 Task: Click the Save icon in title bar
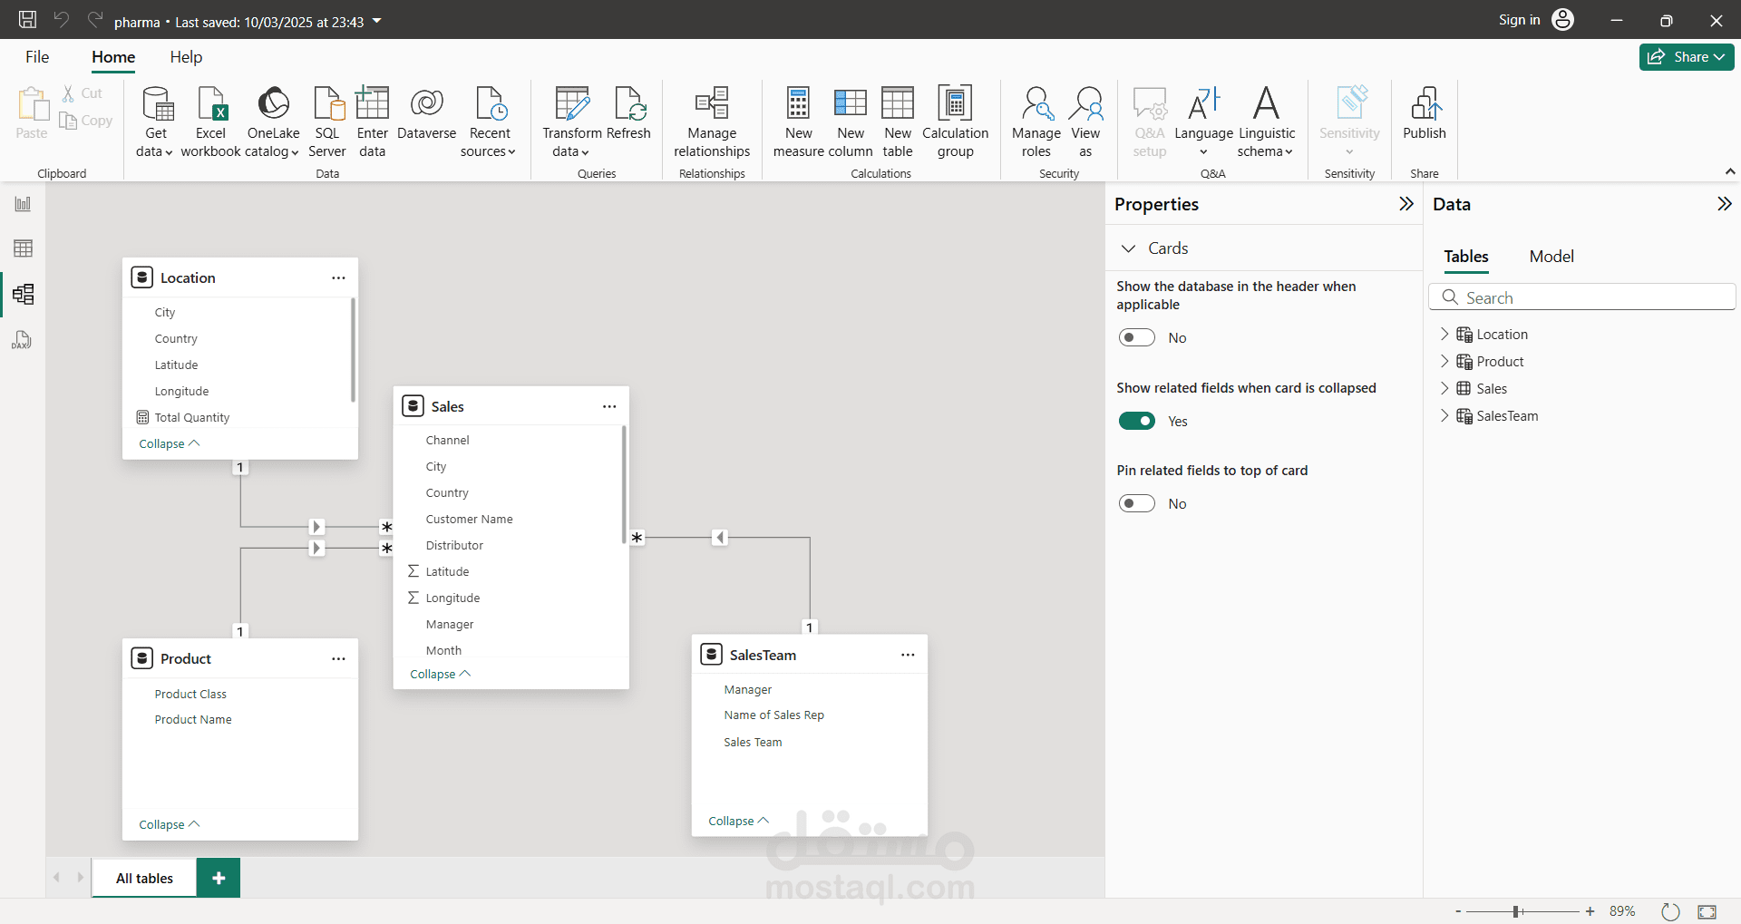(x=28, y=20)
